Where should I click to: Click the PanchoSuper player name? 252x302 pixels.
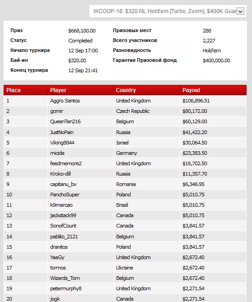[x=65, y=195]
